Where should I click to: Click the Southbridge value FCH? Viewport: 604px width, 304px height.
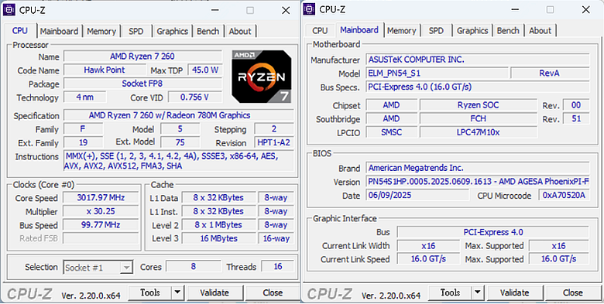coord(478,118)
